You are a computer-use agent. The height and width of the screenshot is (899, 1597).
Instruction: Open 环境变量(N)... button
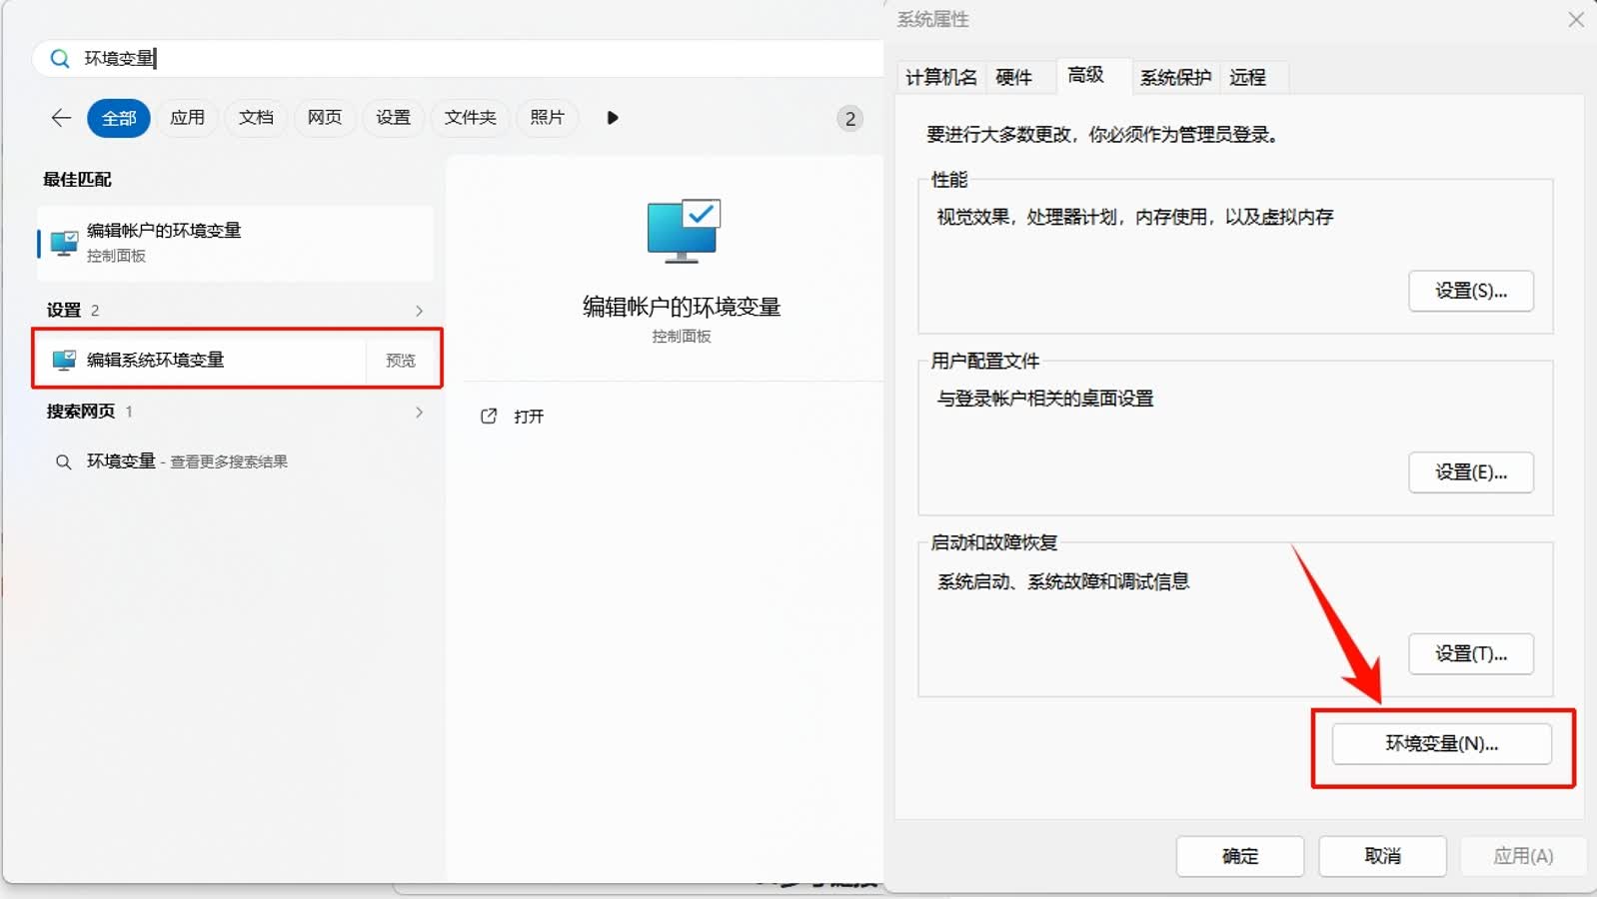[x=1441, y=744]
